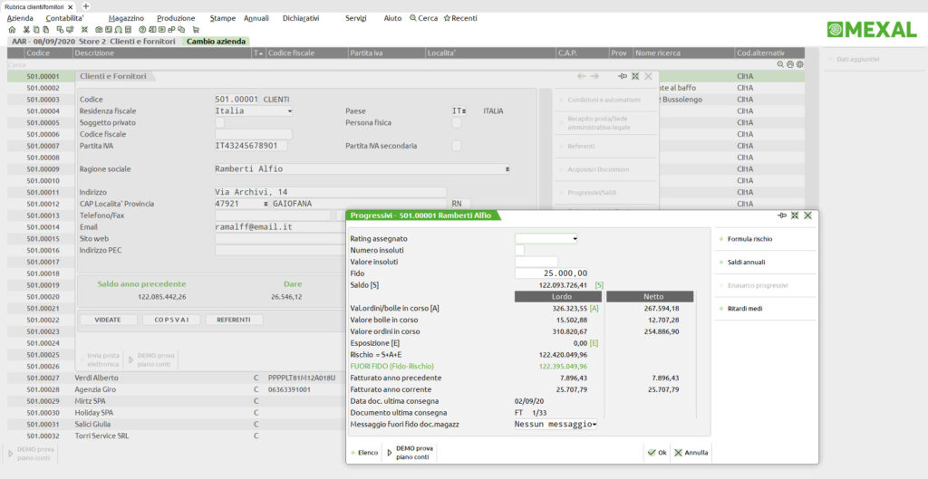The image size is (928, 479).
Task: Maximize the Progressivi window with expand icon
Action: coord(795,216)
